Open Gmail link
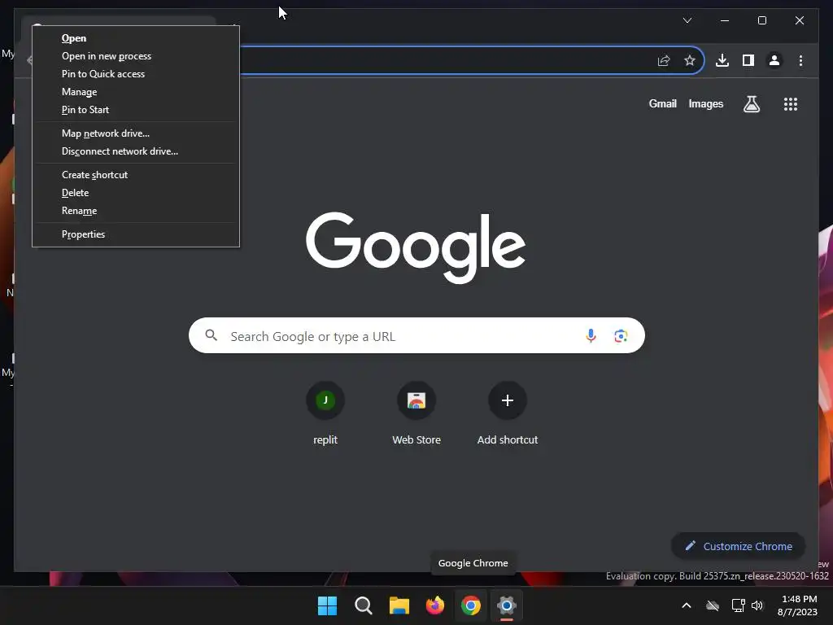The height and width of the screenshot is (625, 833). point(662,103)
